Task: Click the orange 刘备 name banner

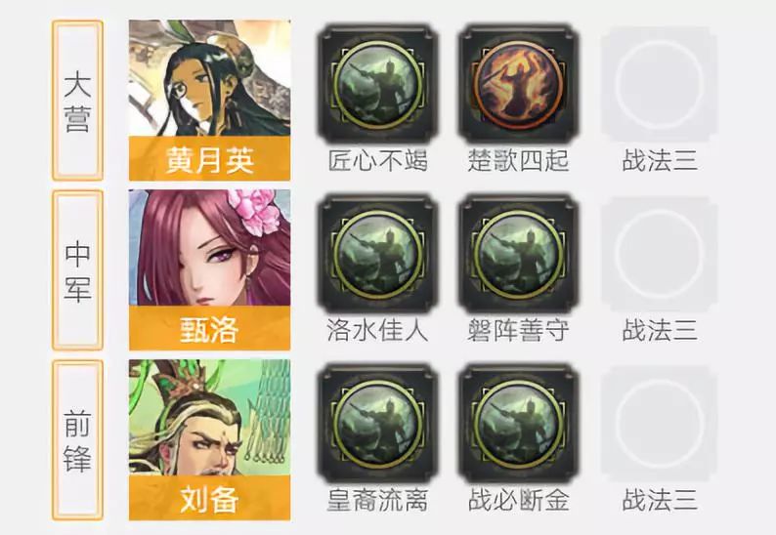Action: [x=209, y=498]
